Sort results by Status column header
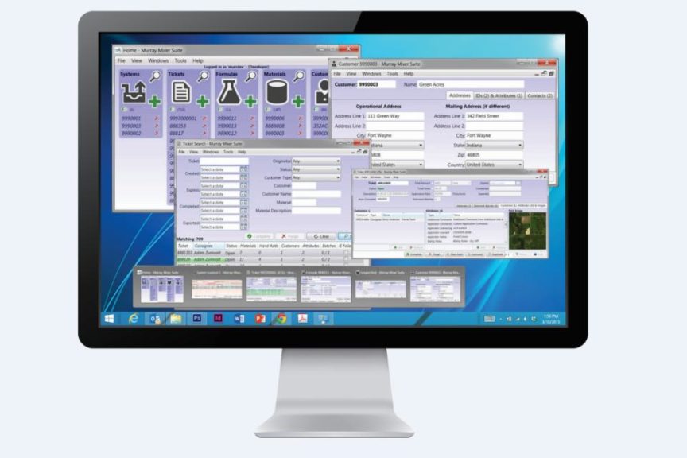 (231, 246)
